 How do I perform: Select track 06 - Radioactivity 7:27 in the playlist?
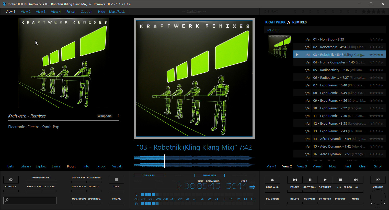point(340,77)
